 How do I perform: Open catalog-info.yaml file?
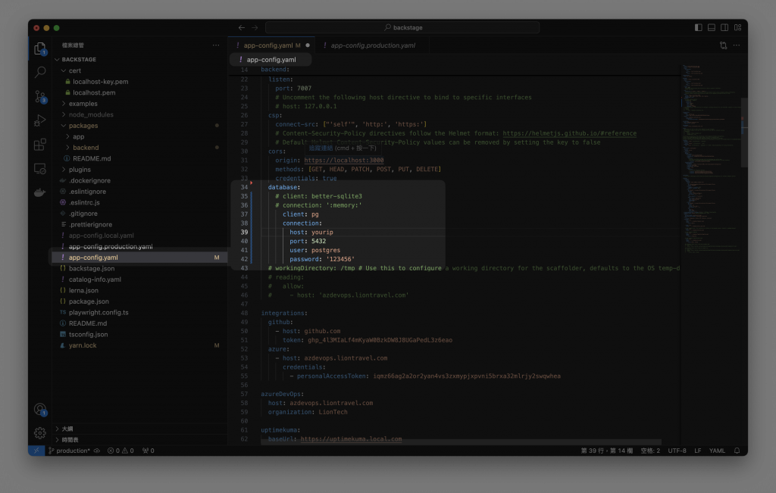tap(95, 279)
